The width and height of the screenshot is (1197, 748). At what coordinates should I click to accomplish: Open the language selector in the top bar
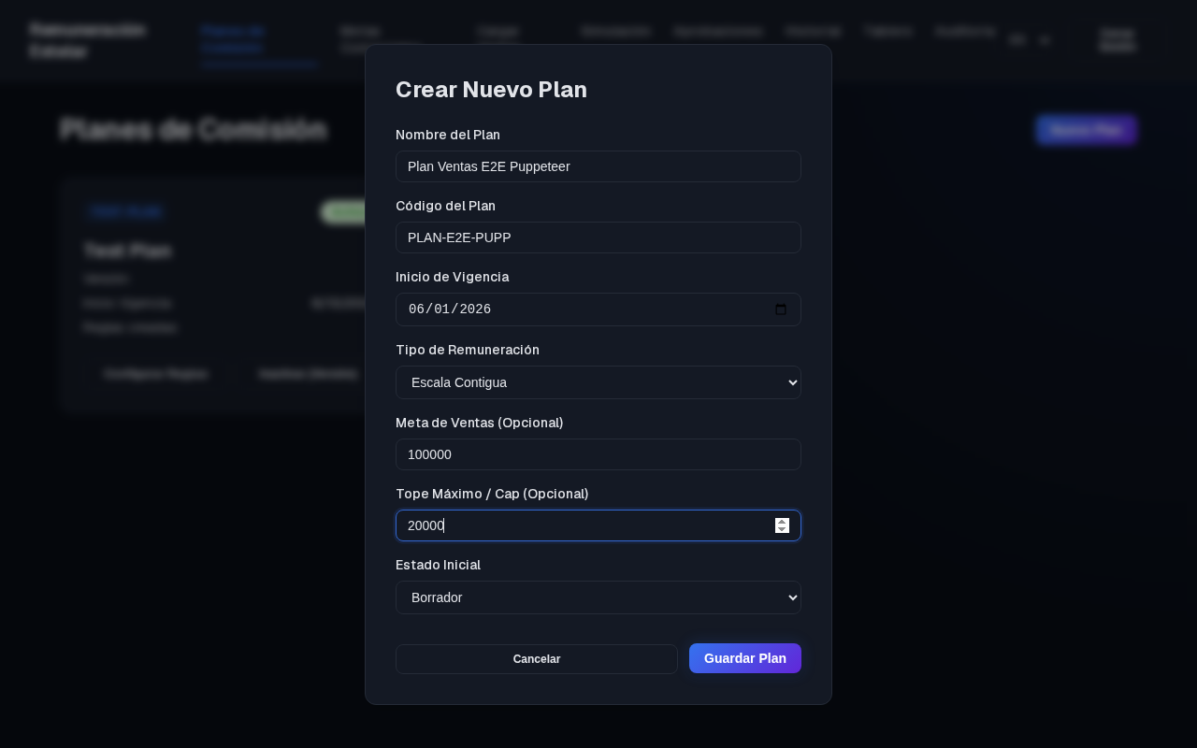(1030, 40)
